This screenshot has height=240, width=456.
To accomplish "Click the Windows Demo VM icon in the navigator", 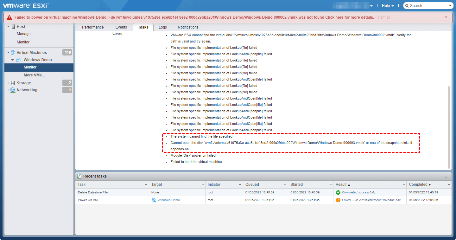I will 19,60.
